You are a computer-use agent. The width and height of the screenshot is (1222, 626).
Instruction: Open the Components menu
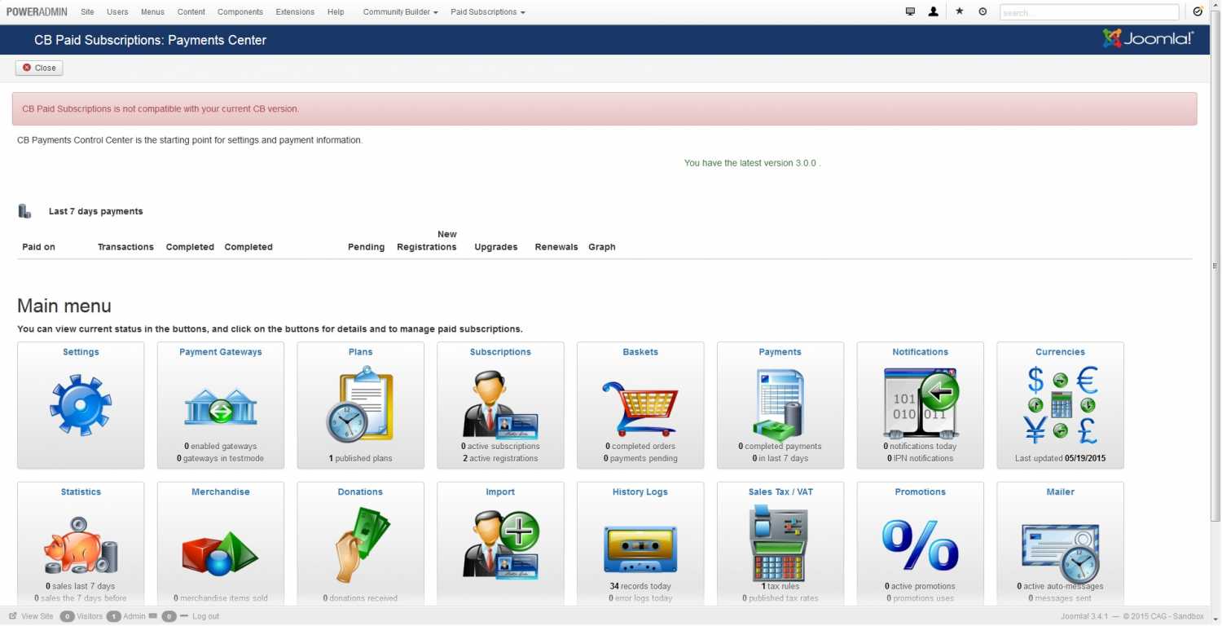coord(240,12)
